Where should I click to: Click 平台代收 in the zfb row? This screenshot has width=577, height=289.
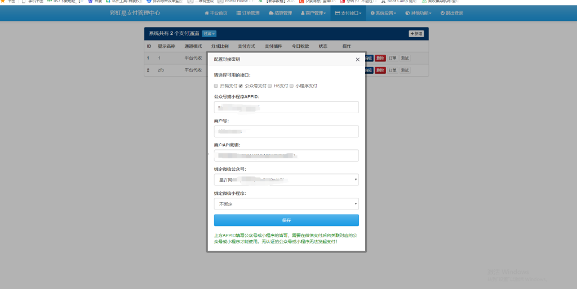pyautogui.click(x=193, y=70)
